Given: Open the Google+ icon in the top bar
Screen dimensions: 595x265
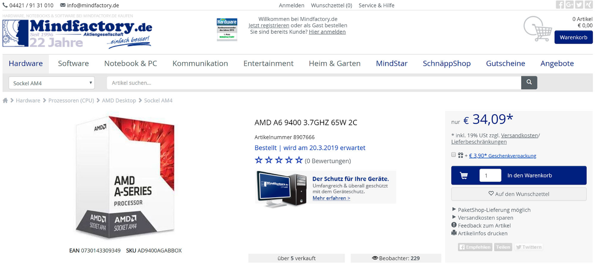Looking at the screenshot, I should coord(570,5).
